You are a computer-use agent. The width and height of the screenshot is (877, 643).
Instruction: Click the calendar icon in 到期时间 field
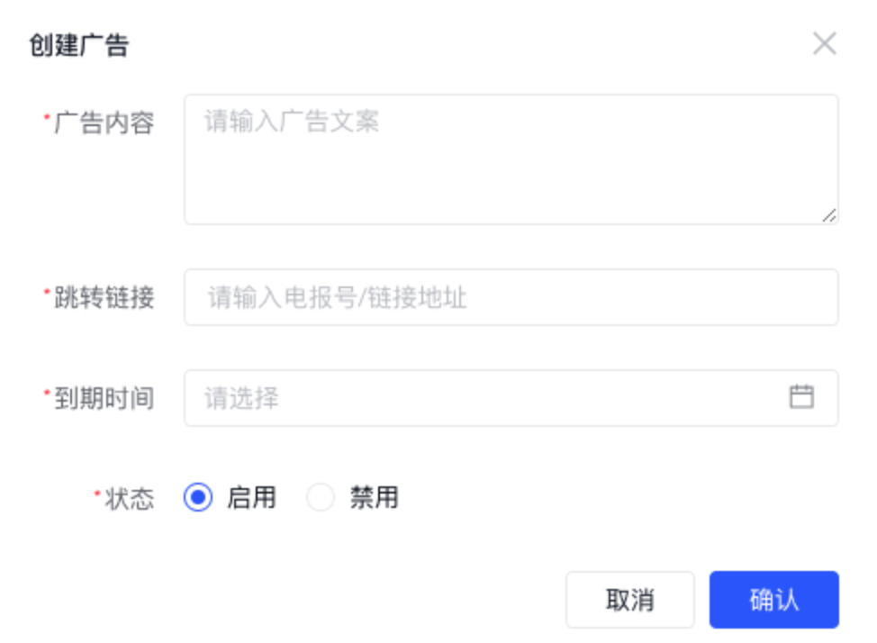800,397
